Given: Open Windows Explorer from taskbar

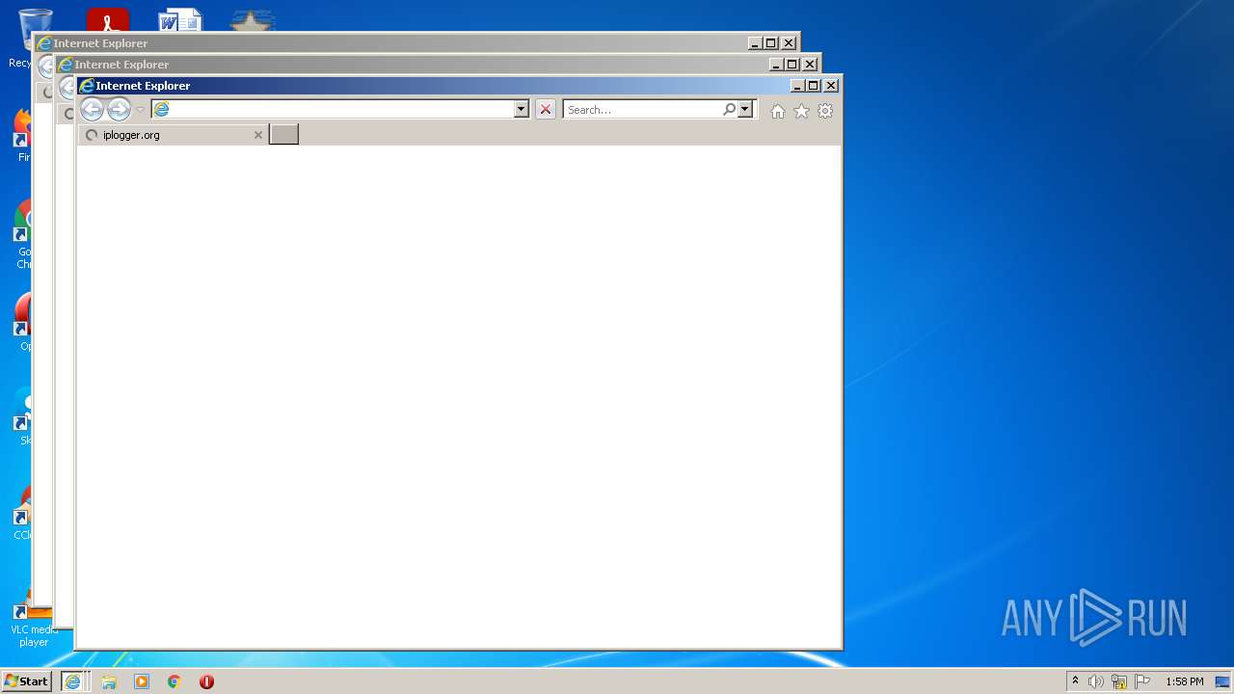Looking at the screenshot, I should (x=109, y=681).
